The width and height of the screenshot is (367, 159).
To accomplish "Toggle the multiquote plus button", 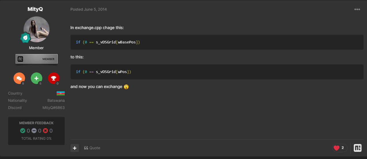I will (74, 148).
